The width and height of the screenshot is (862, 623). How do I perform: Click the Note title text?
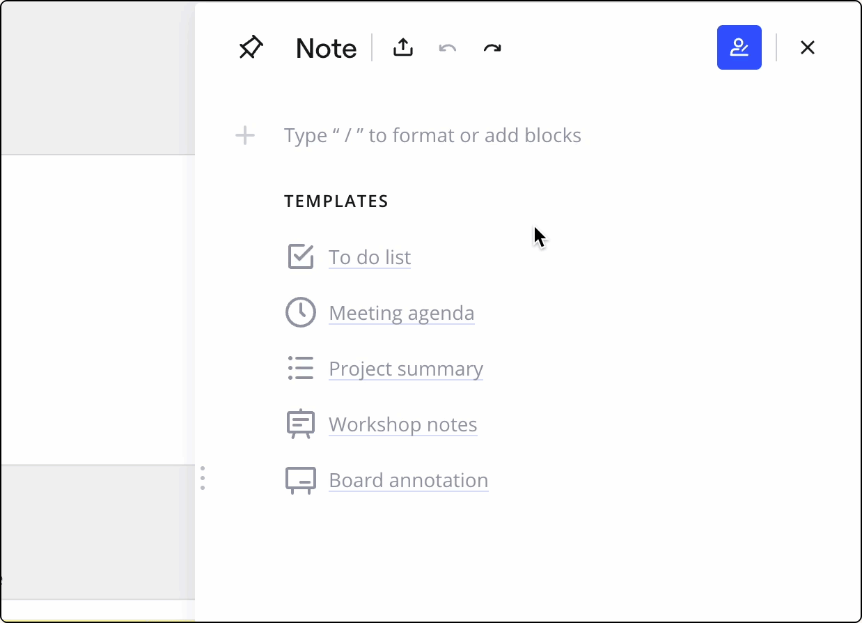[x=326, y=48]
